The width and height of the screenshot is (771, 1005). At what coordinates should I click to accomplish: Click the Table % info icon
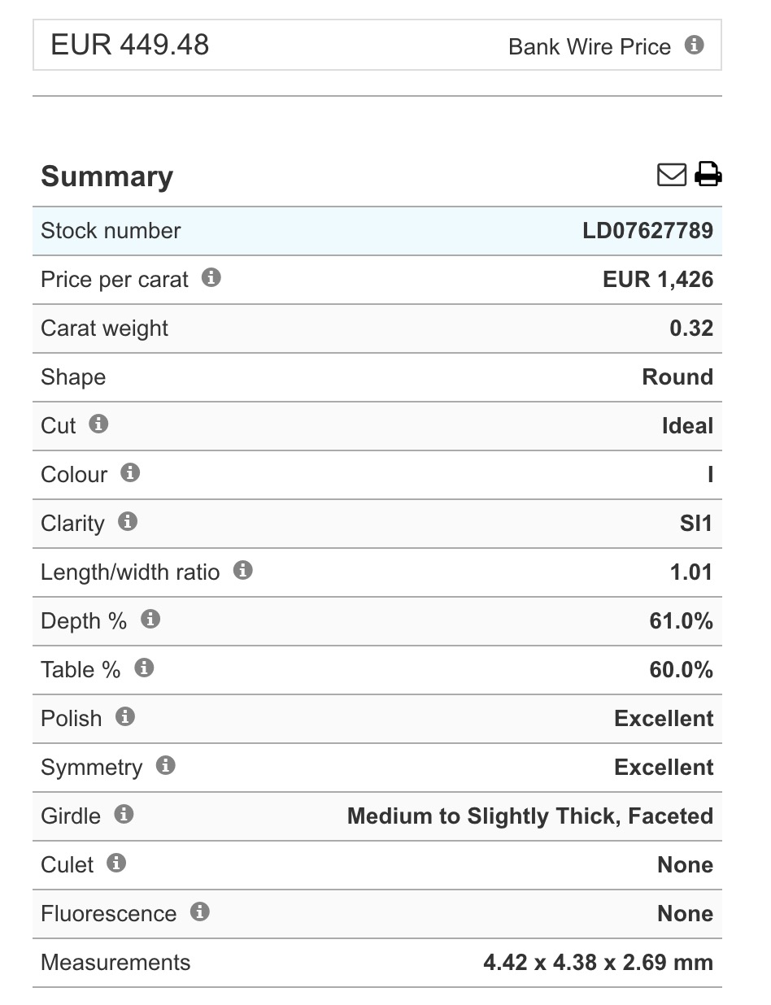(144, 668)
